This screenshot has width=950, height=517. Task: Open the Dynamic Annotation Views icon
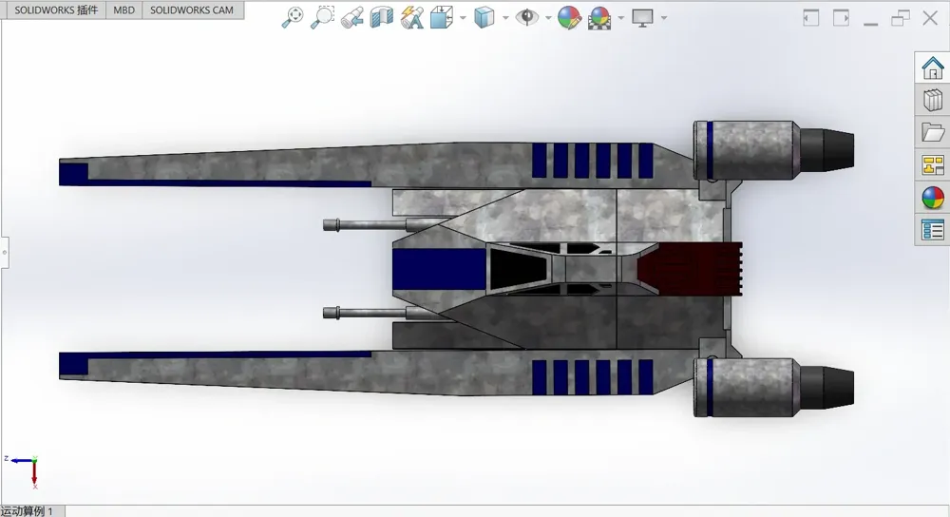(412, 17)
